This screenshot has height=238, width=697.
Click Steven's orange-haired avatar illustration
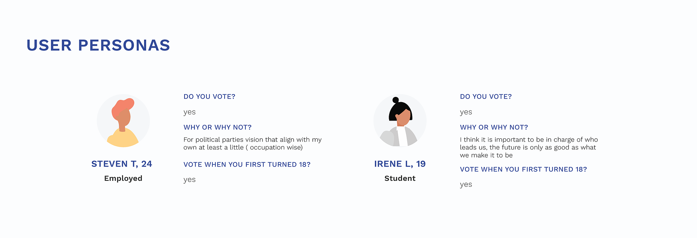coord(123,121)
